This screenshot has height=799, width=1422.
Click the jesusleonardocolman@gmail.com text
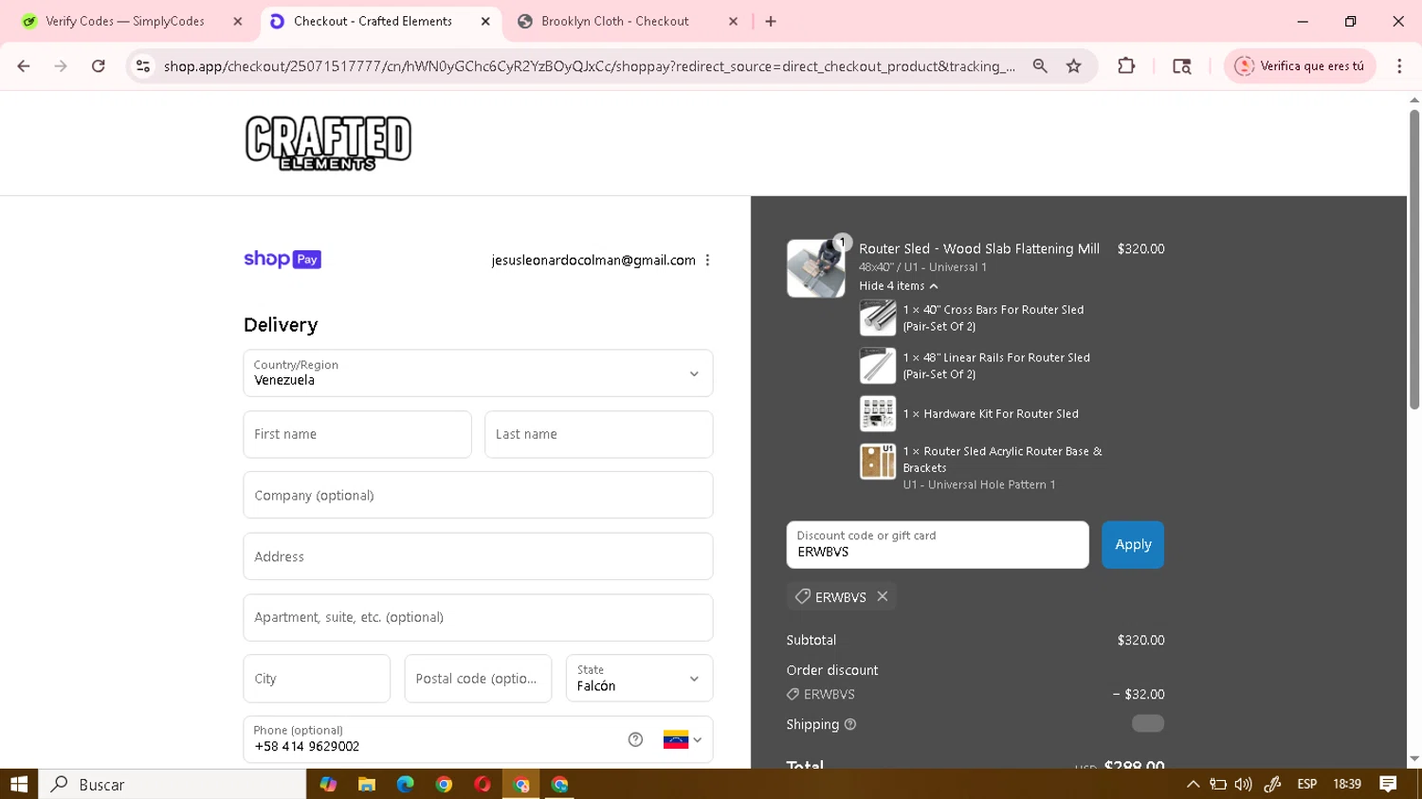point(593,260)
